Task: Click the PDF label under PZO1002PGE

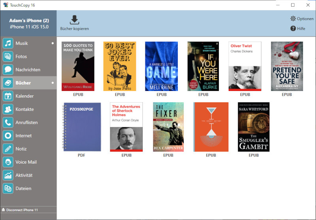Action: tap(81, 155)
